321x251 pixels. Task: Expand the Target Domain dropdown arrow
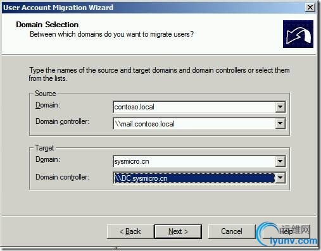pos(280,161)
